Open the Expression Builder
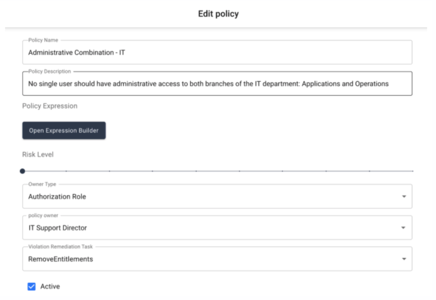436x300 pixels. (64, 130)
